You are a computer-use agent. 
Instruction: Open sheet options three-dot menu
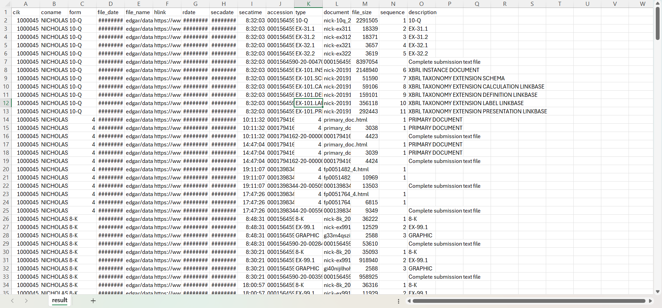(399, 301)
